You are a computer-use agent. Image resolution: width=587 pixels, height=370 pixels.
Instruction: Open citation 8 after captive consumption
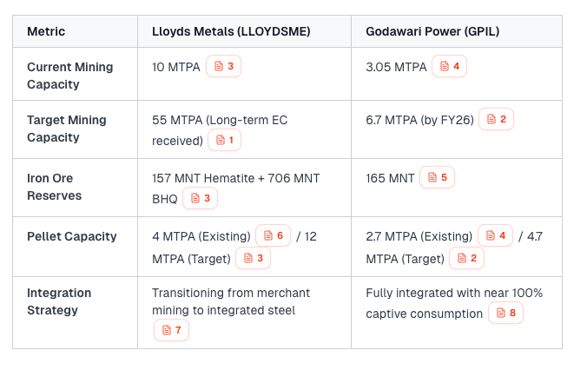click(x=506, y=314)
